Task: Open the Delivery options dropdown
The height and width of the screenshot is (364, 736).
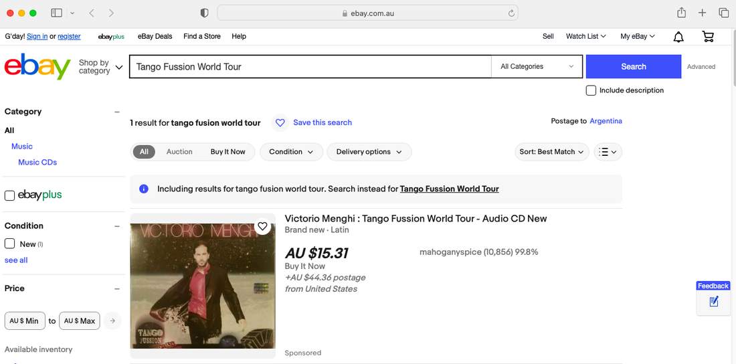Action: [x=369, y=152]
